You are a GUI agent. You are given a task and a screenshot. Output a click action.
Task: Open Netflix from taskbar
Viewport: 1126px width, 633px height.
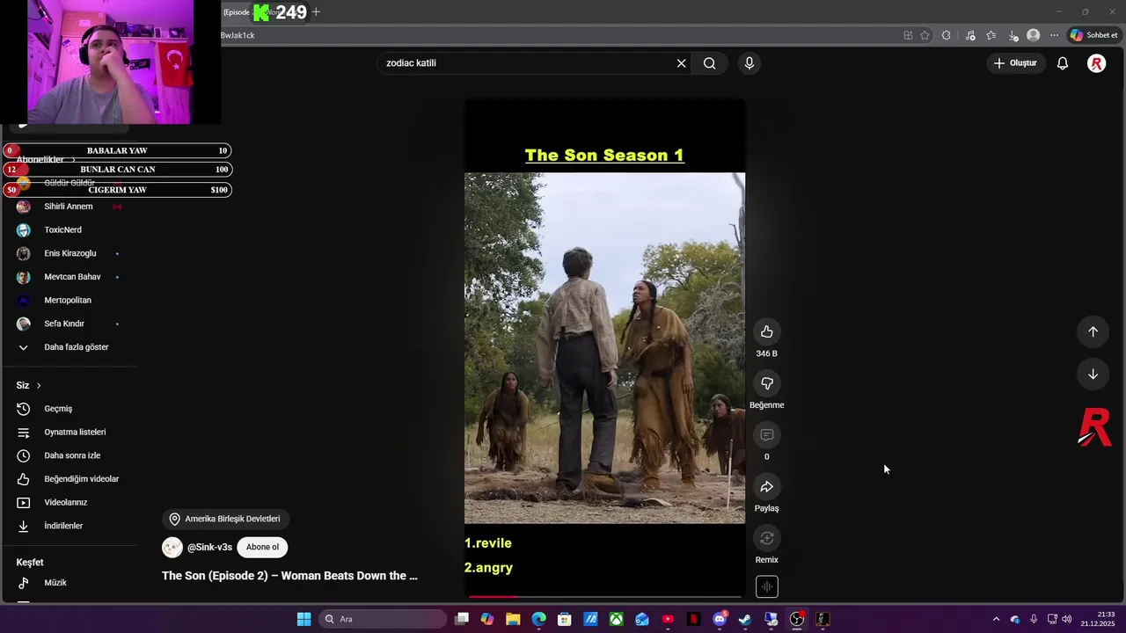click(x=693, y=619)
